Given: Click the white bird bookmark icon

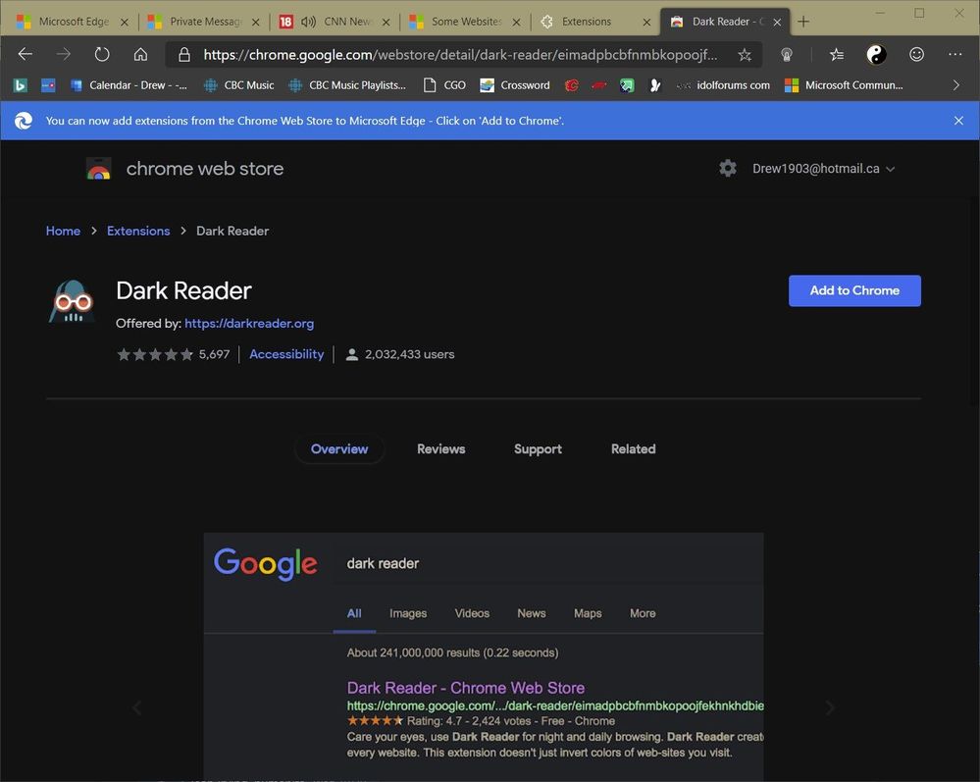Looking at the screenshot, I should pyautogui.click(x=654, y=85).
